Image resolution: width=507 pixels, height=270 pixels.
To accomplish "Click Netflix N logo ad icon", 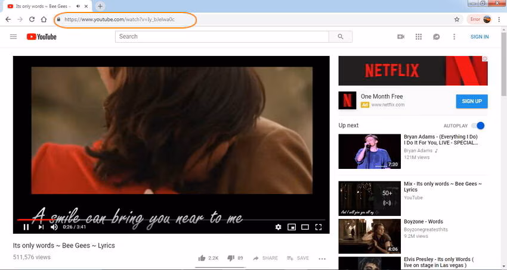I will [347, 101].
